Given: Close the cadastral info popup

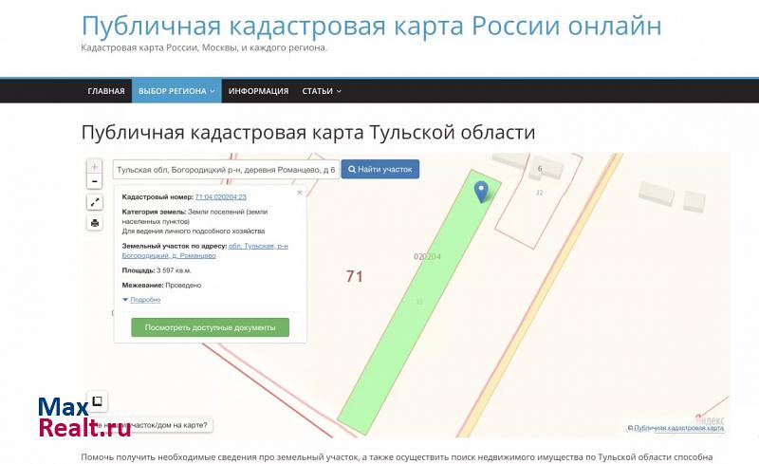Looking at the screenshot, I should 300,192.
